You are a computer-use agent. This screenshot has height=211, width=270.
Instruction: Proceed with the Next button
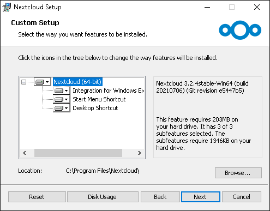pos(201,197)
